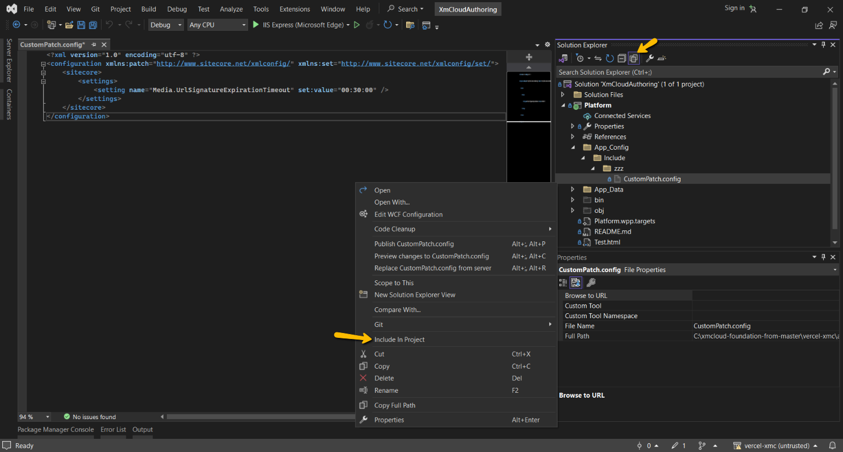This screenshot has width=843, height=452.
Task: Click the Solution Explorer search magnifier
Action: 827,72
